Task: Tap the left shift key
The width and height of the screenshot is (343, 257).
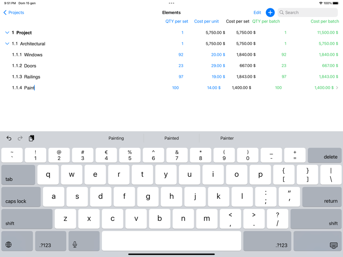Action: click(27, 219)
